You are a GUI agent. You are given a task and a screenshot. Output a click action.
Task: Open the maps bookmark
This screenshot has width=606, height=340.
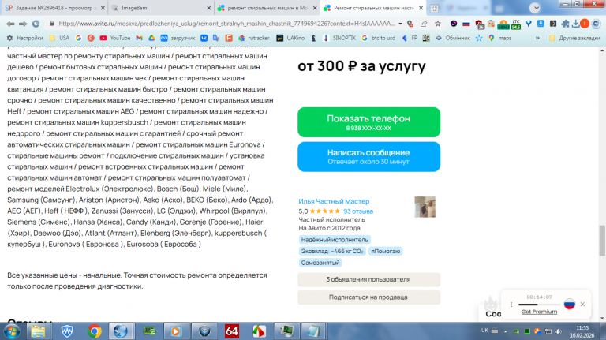click(x=499, y=38)
